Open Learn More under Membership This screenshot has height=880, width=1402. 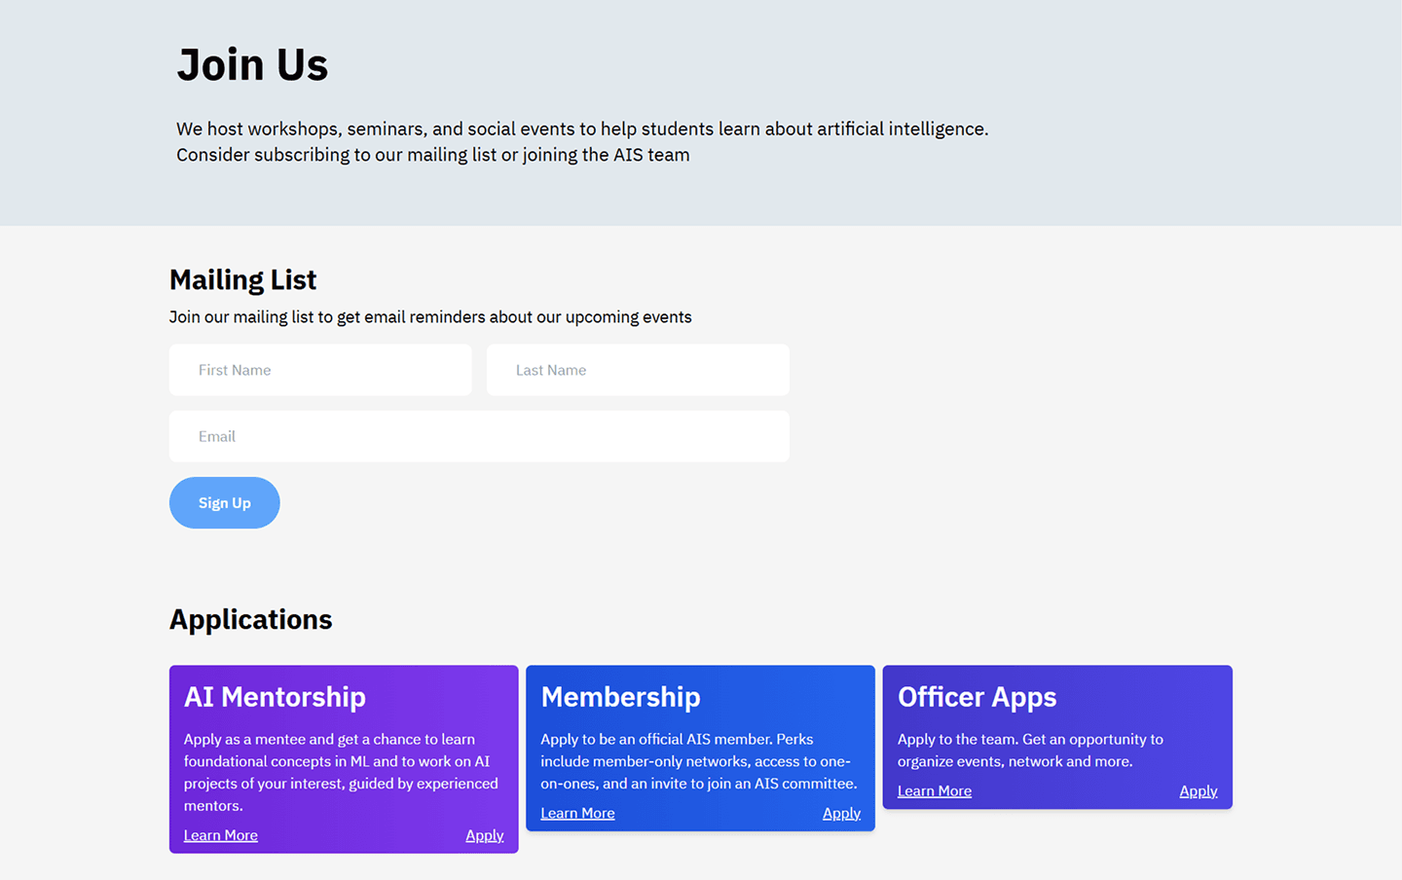[x=577, y=813]
